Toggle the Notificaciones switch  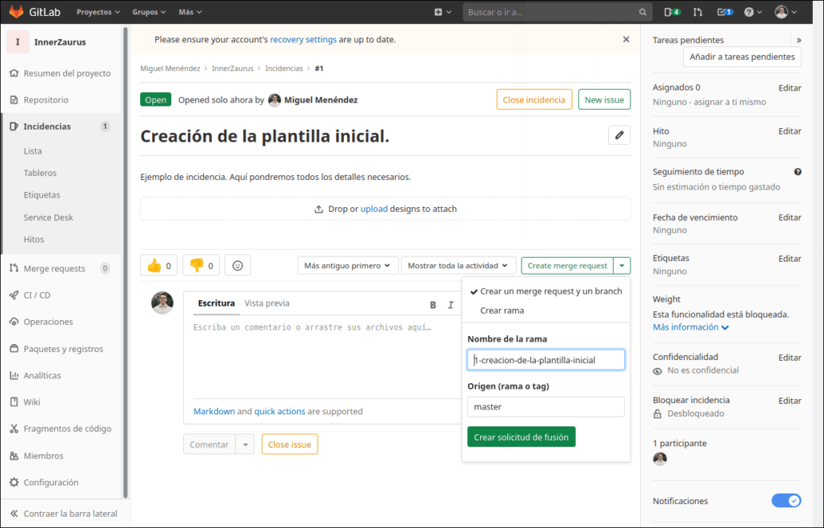[786, 501]
